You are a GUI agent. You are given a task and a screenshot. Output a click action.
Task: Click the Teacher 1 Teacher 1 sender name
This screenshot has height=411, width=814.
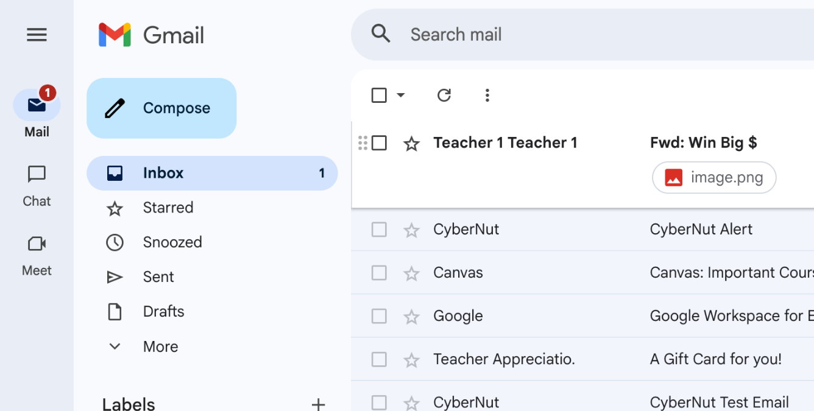click(x=505, y=142)
